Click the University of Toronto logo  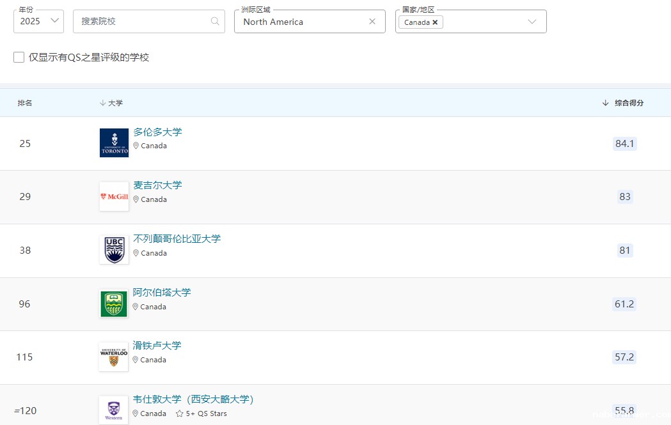click(x=113, y=143)
